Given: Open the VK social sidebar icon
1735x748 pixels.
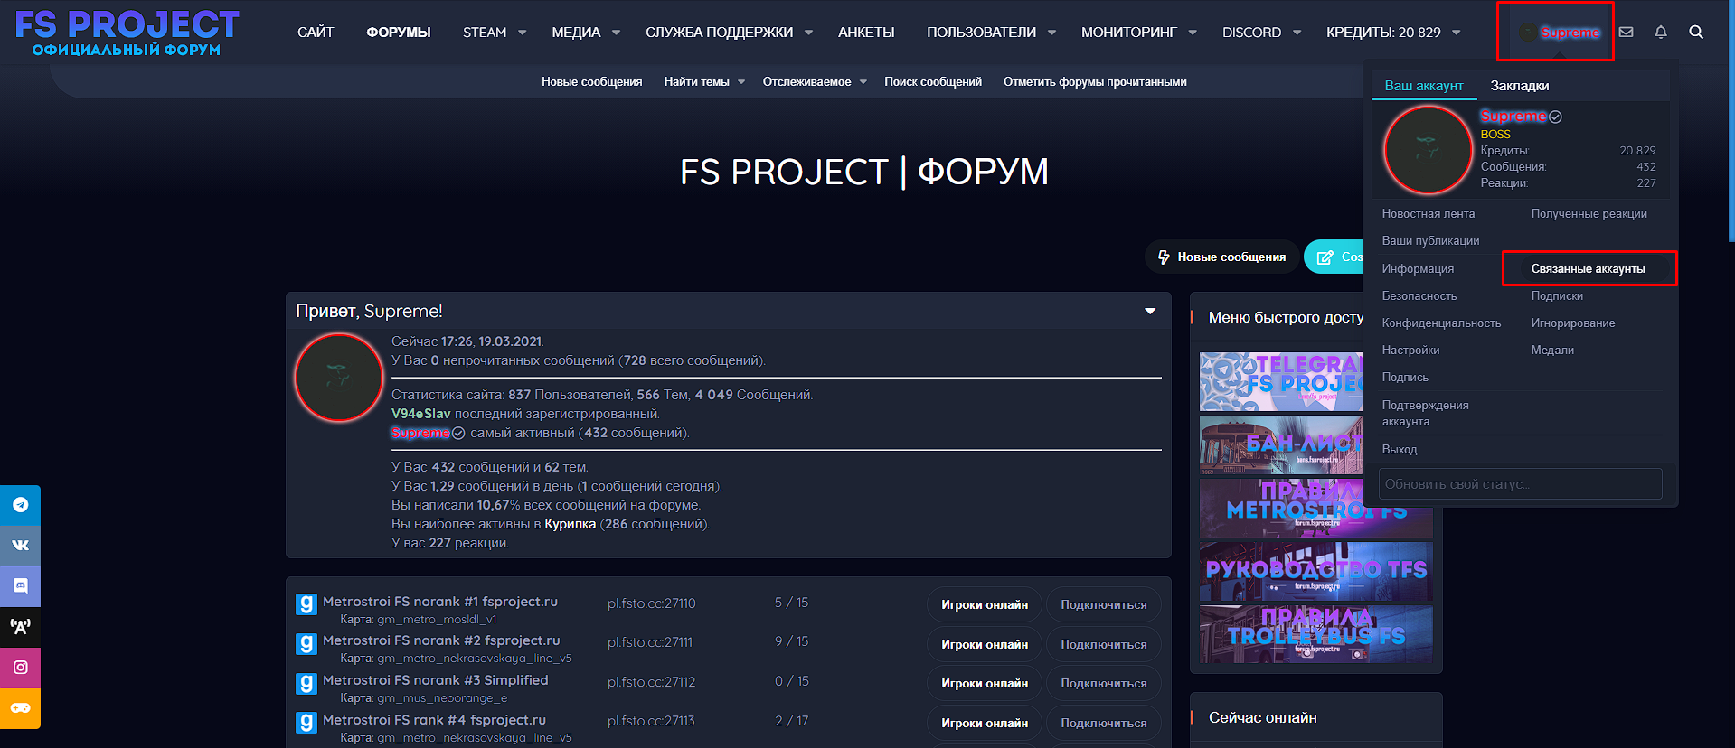Looking at the screenshot, I should 20,546.
